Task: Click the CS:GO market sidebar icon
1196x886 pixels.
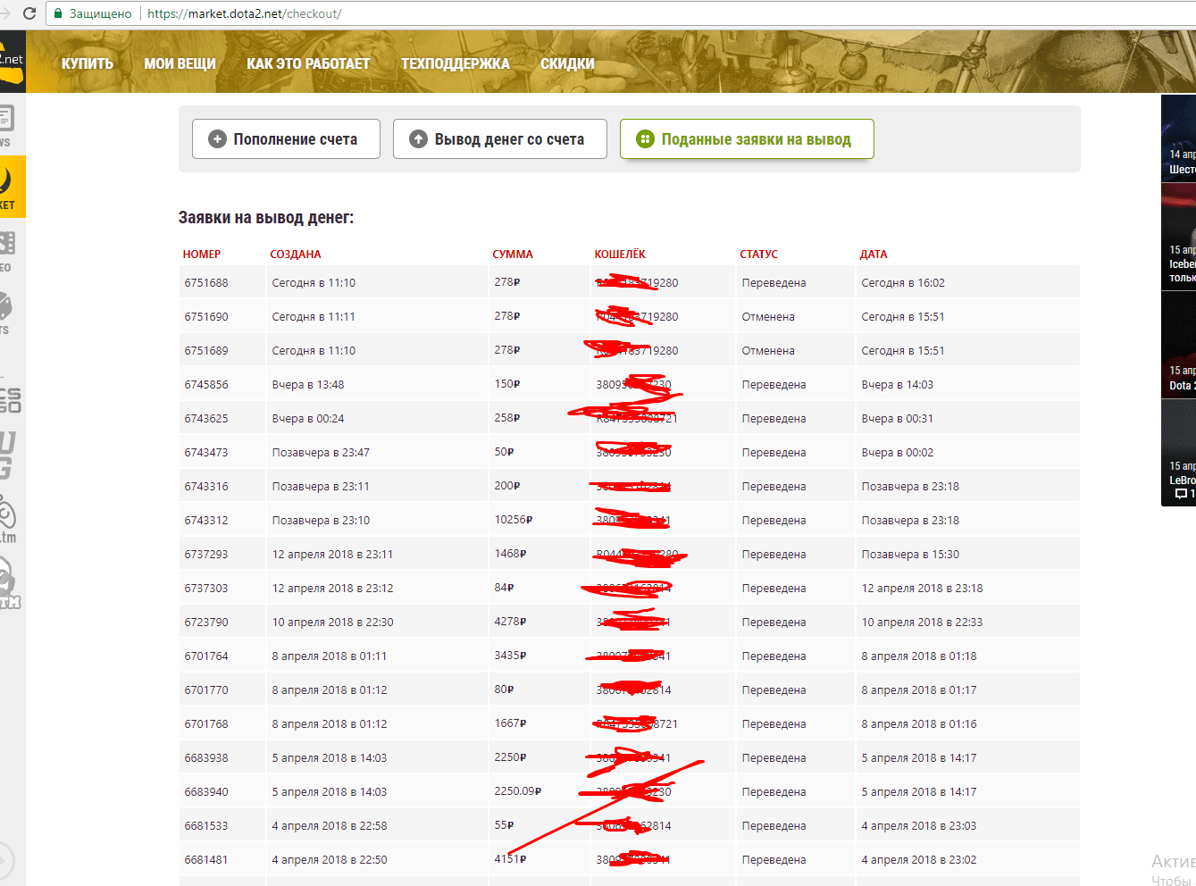Action: tap(10, 400)
